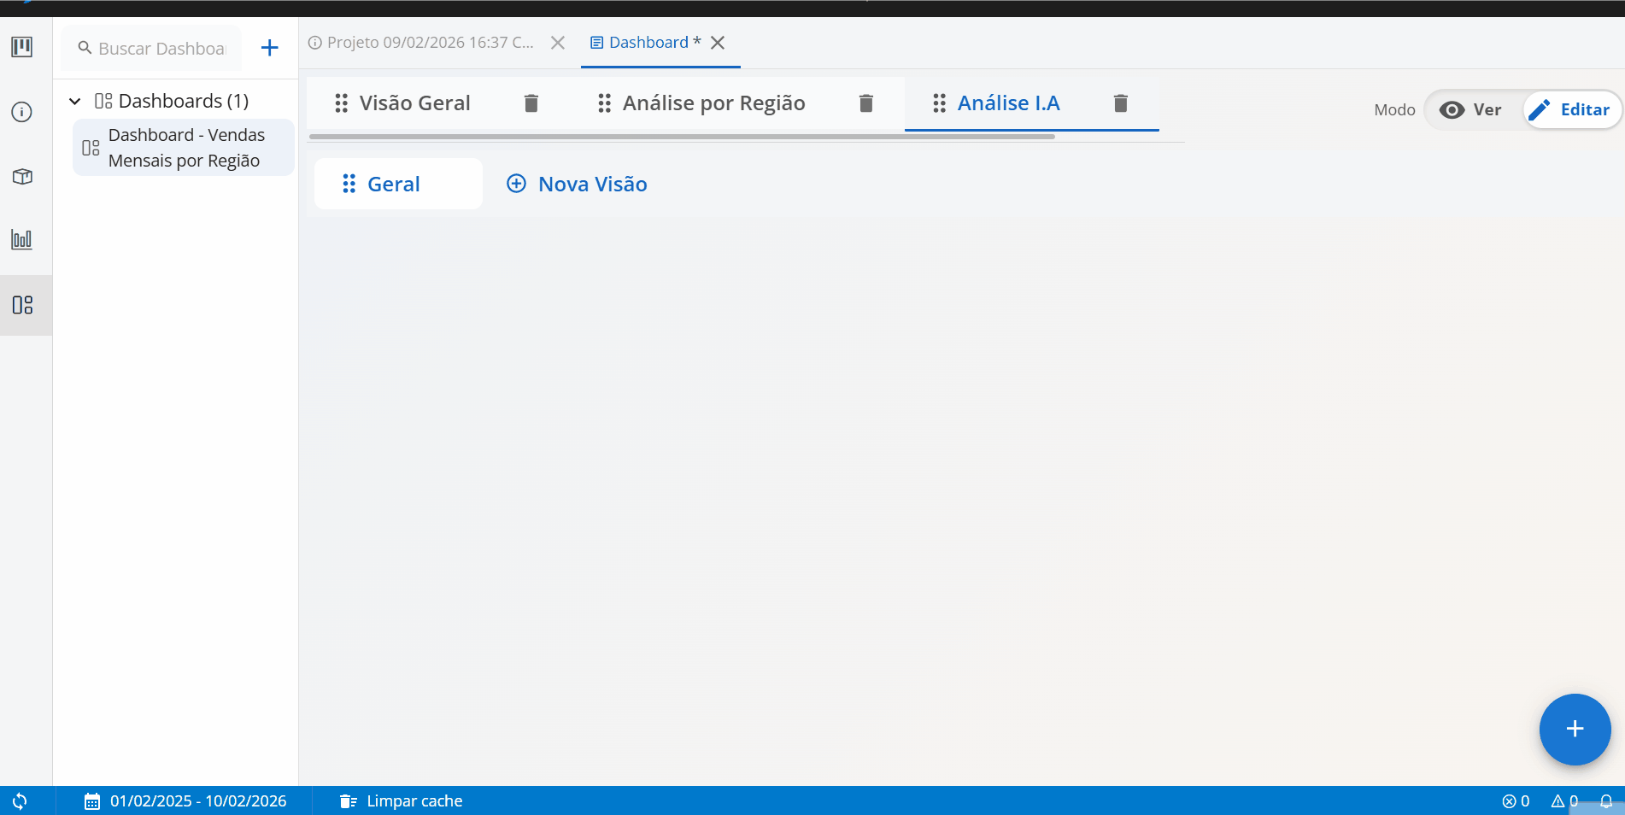This screenshot has height=815, width=1625.
Task: Click Limpar cache in the status bar
Action: click(x=401, y=800)
